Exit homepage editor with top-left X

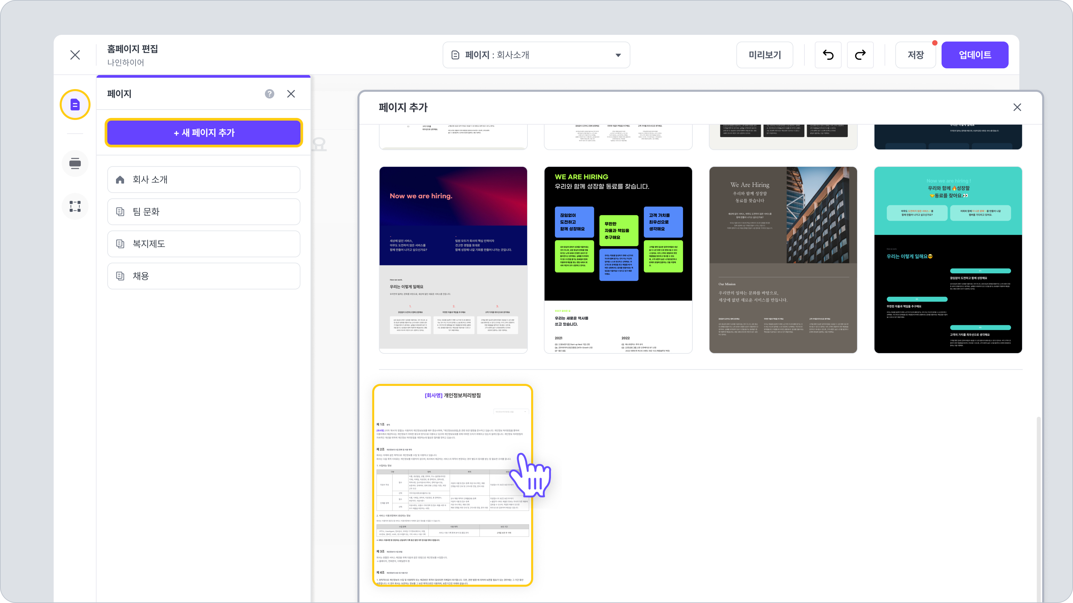point(75,55)
